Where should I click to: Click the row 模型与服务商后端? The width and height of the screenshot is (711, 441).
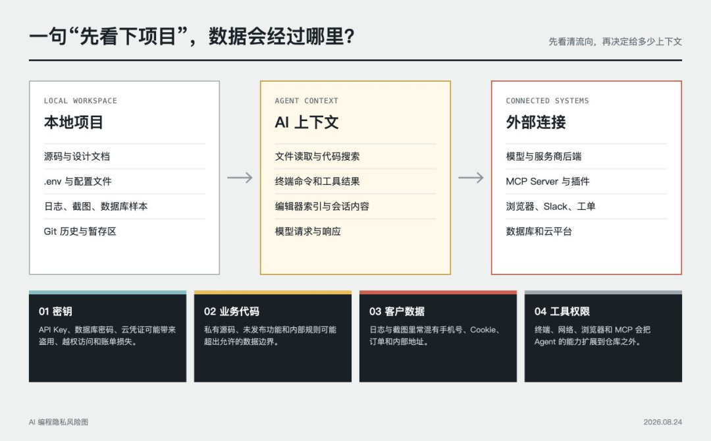[587, 157]
